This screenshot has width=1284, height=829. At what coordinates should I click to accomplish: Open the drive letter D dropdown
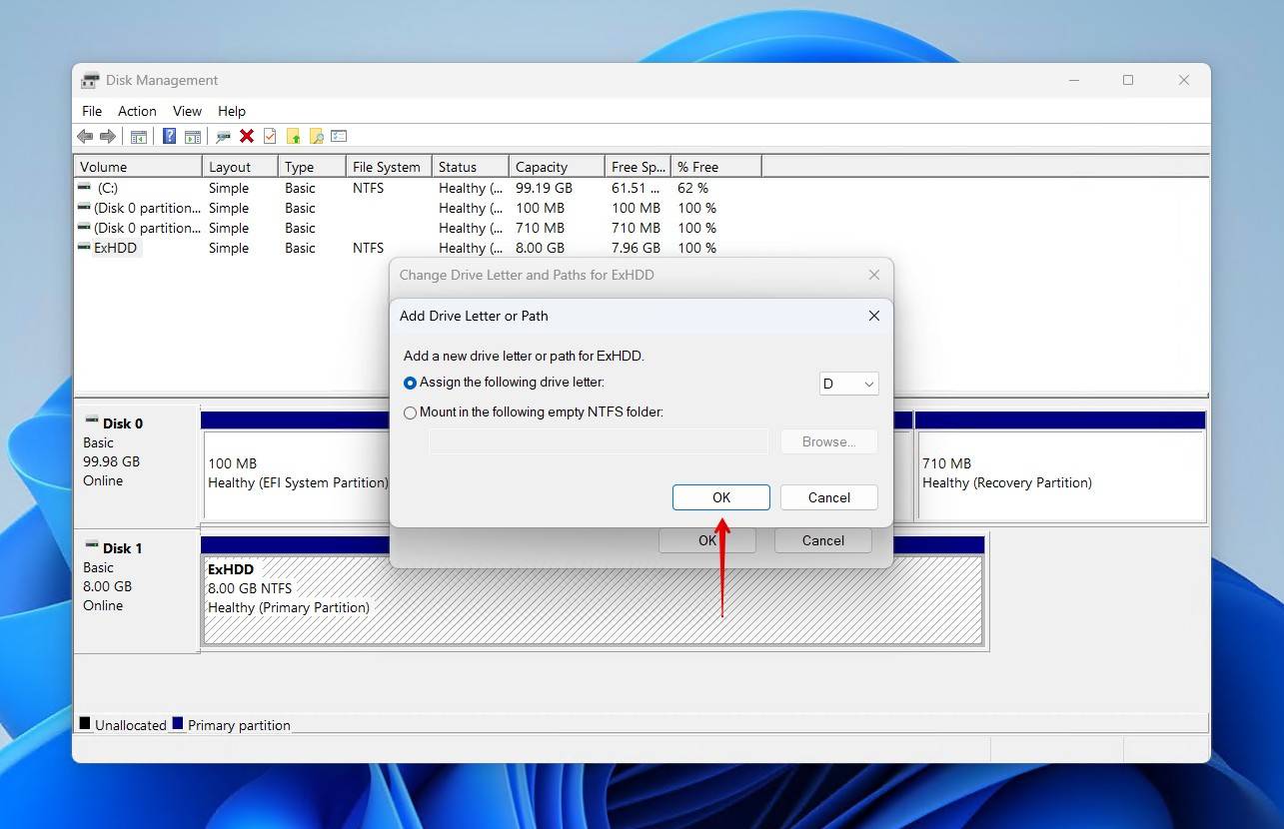(x=848, y=384)
